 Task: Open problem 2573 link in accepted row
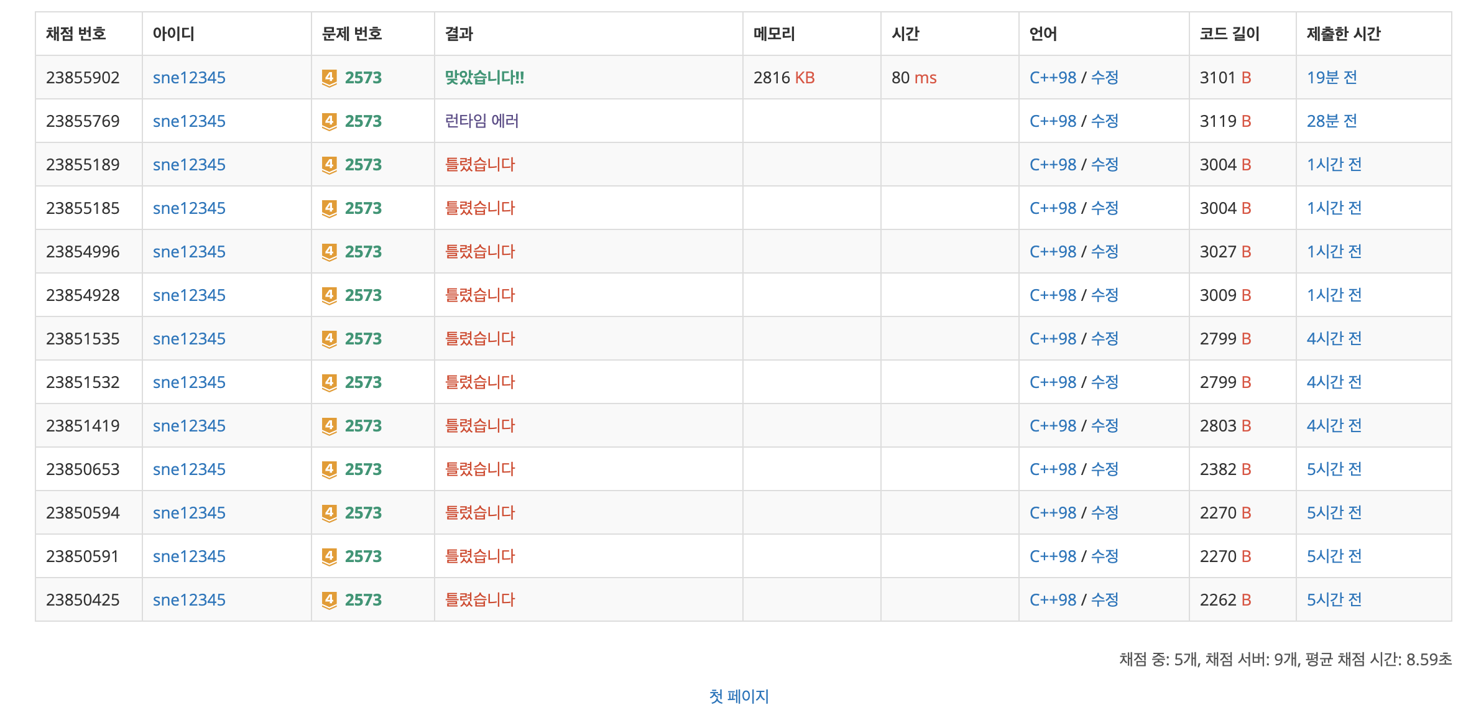pyautogui.click(x=363, y=78)
